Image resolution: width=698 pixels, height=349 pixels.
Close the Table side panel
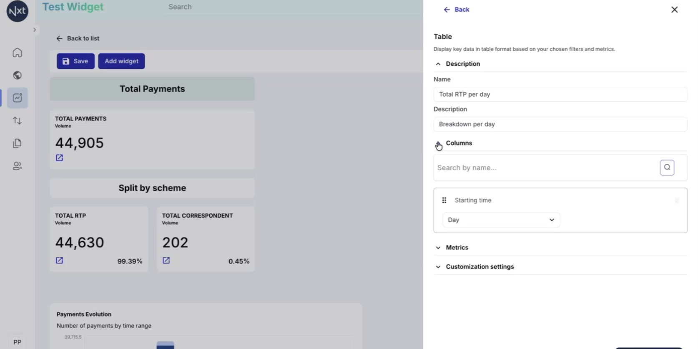[675, 10]
